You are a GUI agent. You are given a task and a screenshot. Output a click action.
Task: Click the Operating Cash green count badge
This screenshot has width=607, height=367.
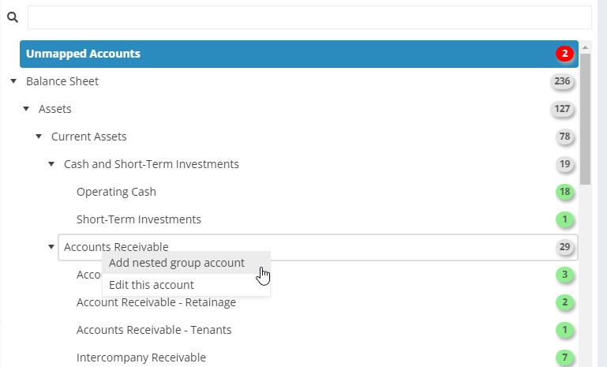click(x=564, y=192)
